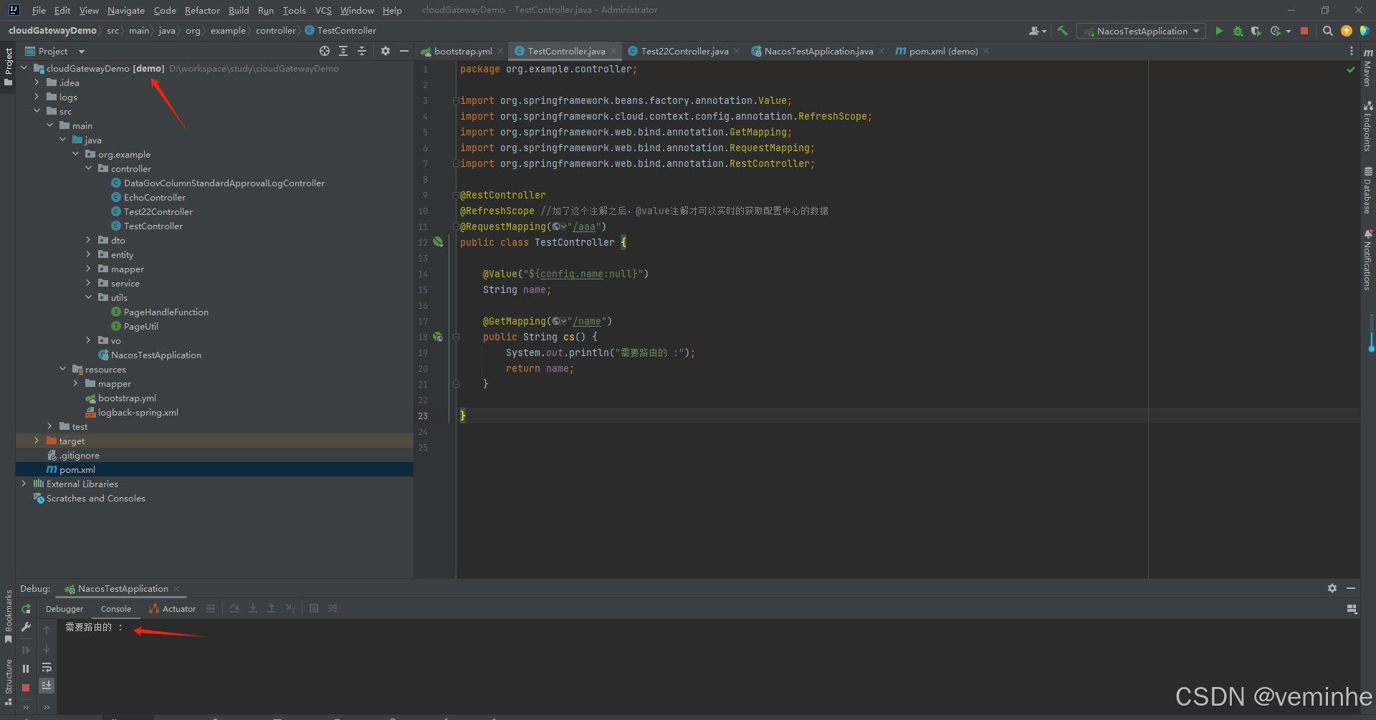The image size is (1376, 720).
Task: Switch to the bootstrap.yml editor tab
Action: pyautogui.click(x=462, y=51)
